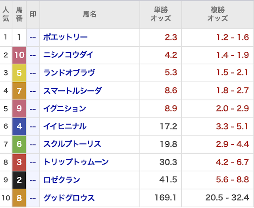Select スクルプトーリス horse name
254x208 pixels.
72,144
